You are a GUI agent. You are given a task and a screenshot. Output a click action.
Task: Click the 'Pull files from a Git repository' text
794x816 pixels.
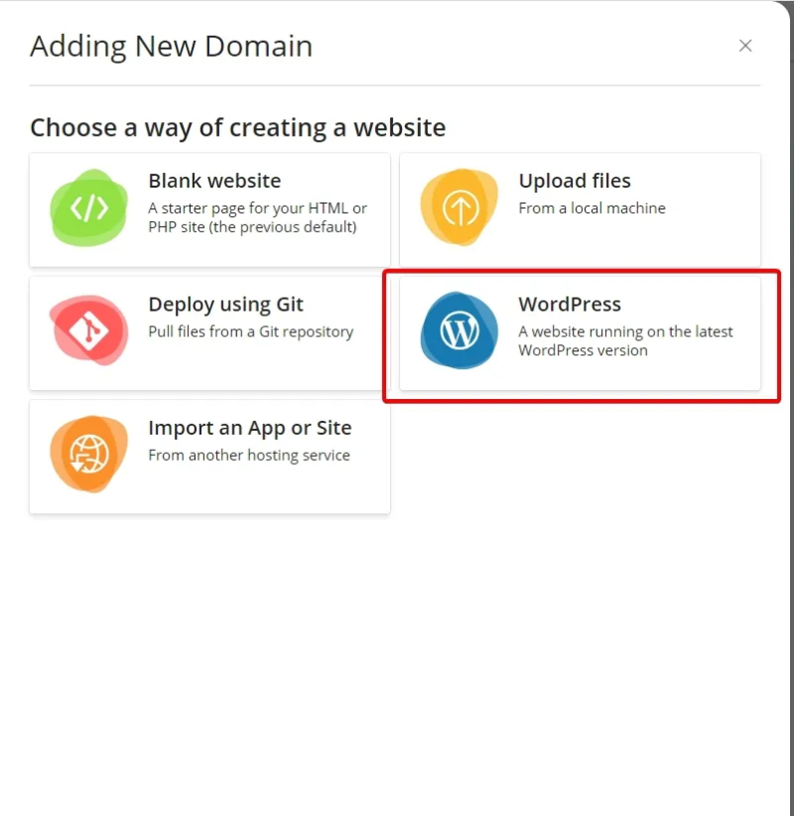[x=251, y=332]
